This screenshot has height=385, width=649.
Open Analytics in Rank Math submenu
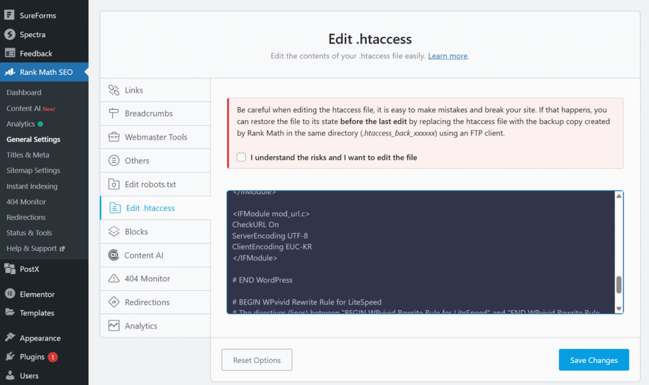tap(20, 123)
